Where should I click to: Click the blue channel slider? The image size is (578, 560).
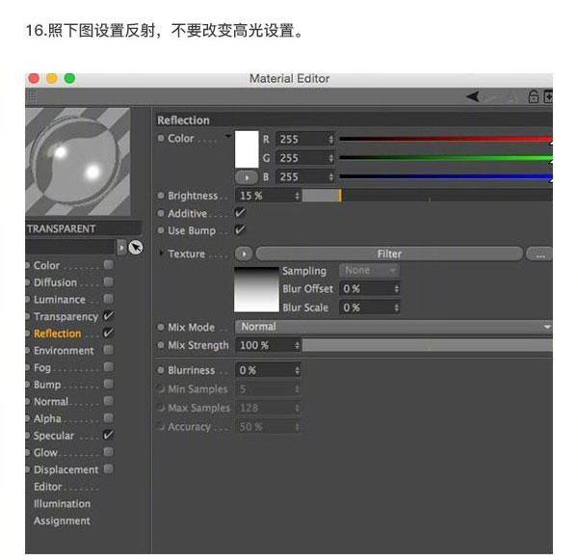coord(446,176)
